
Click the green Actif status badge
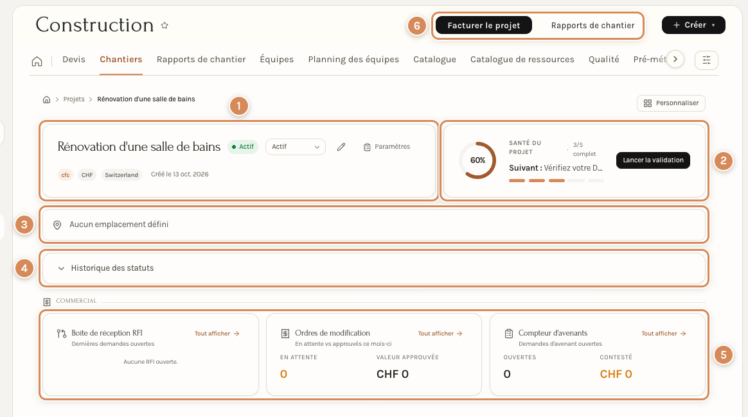click(243, 147)
